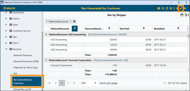Image resolution: width=190 pixels, height=91 pixels.
Task: Click the search magnifier icon in header
Action: pyautogui.click(x=163, y=8)
